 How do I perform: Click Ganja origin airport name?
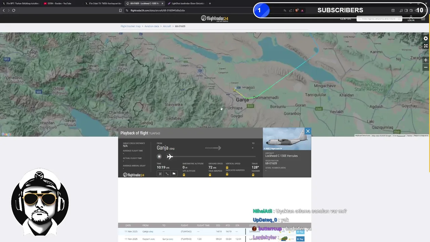click(x=163, y=148)
